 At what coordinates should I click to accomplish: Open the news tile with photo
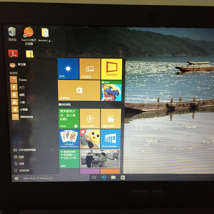(x=100, y=159)
